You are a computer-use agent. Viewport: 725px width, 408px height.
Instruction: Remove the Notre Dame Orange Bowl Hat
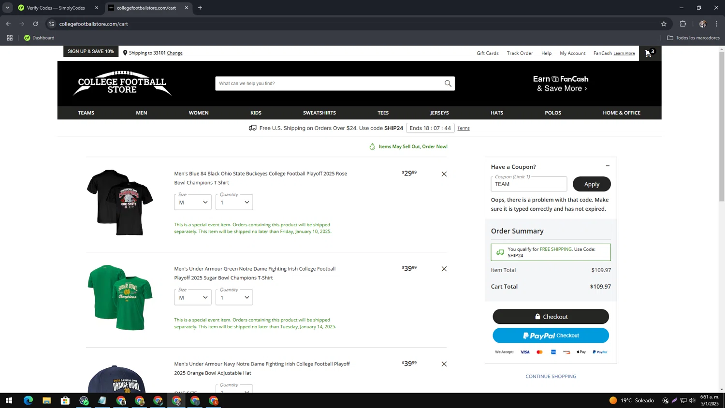pos(444,364)
